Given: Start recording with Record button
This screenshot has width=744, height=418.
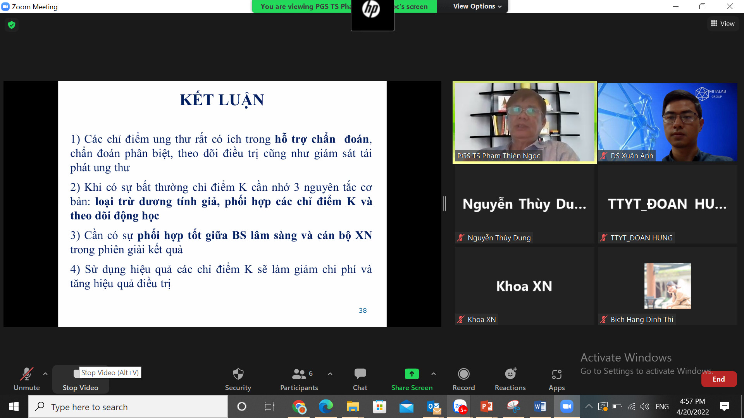Looking at the screenshot, I should point(464,379).
